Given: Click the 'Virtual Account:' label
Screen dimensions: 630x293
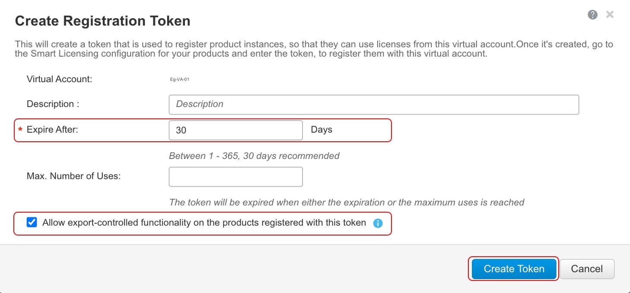Looking at the screenshot, I should point(60,79).
